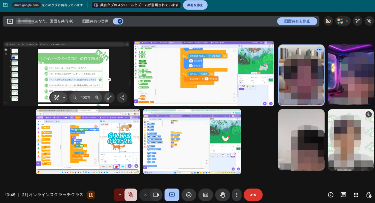
Task: Zoom in on the shared slide
Action: pyautogui.click(x=97, y=97)
